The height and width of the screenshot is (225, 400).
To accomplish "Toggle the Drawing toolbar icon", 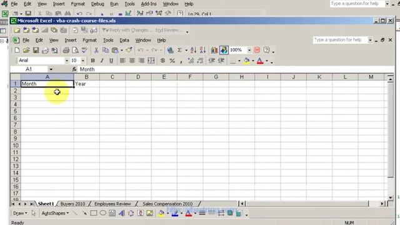I will (224, 50).
